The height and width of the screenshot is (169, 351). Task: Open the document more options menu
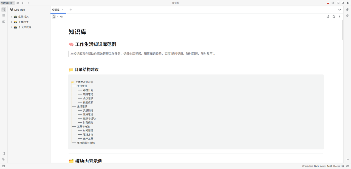[339, 17]
